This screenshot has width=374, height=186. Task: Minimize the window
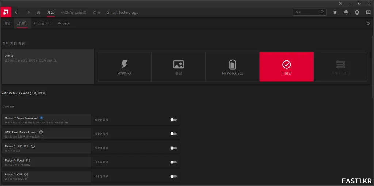tap(350, 4)
